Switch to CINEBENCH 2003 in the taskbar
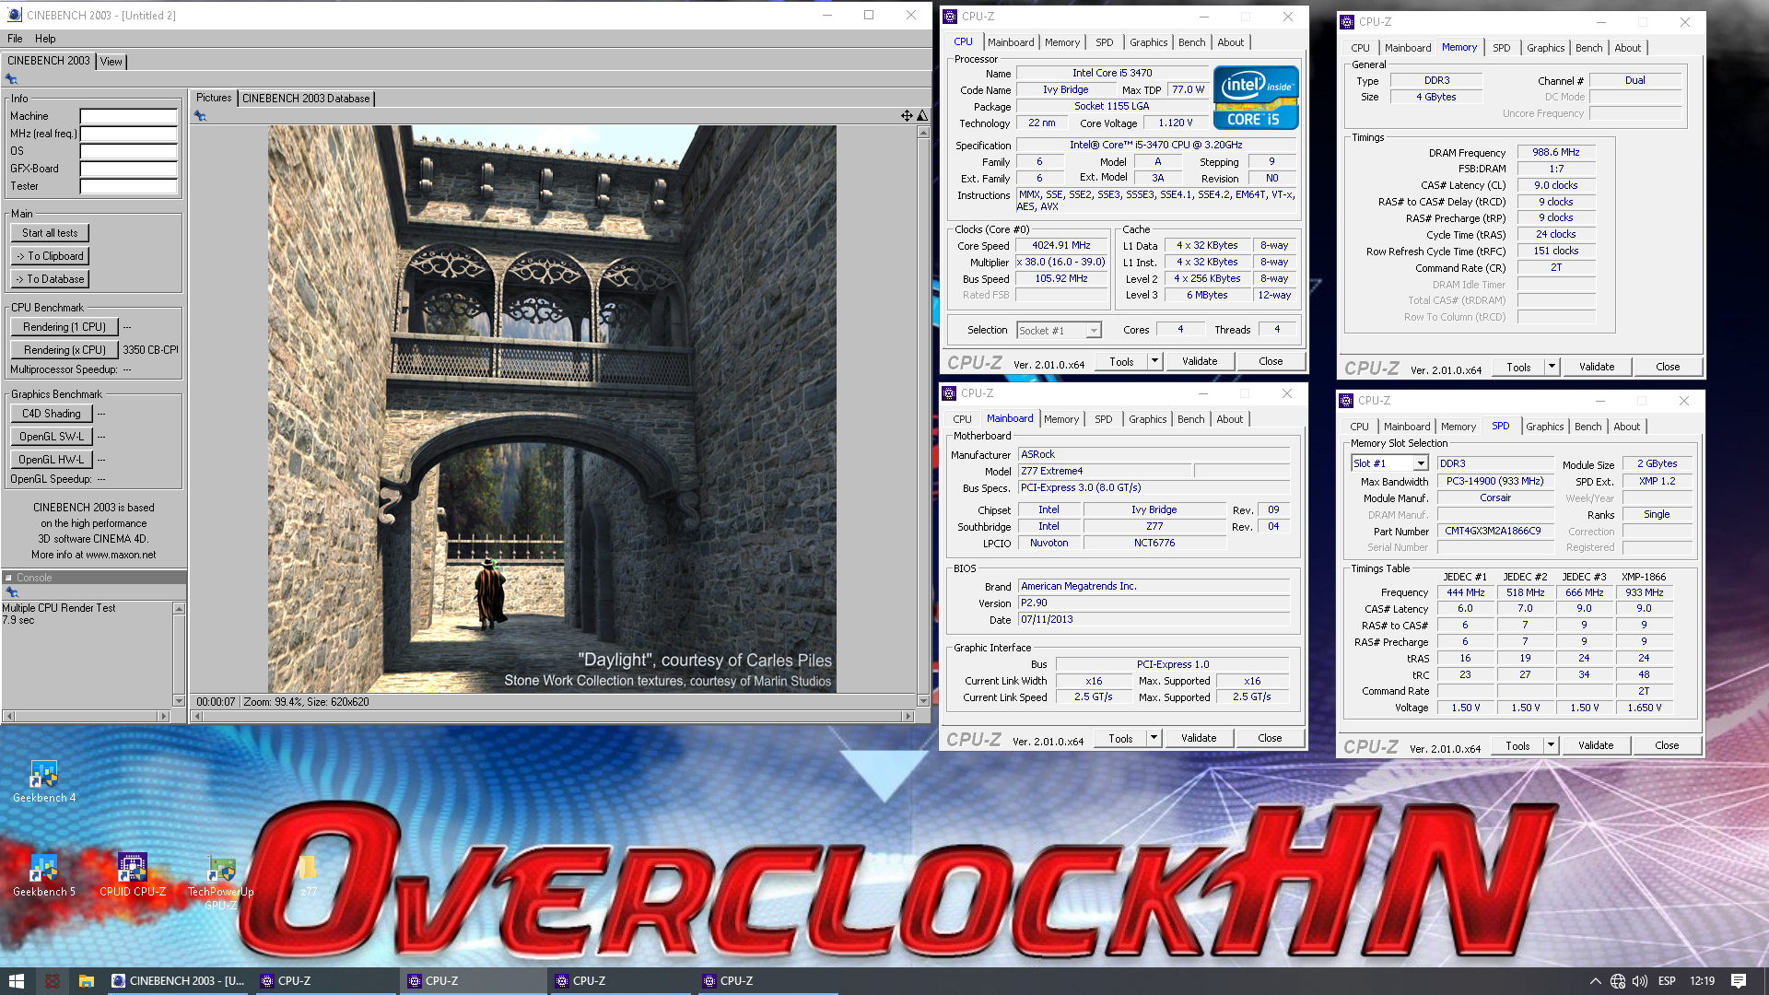This screenshot has width=1769, height=995. [x=179, y=981]
